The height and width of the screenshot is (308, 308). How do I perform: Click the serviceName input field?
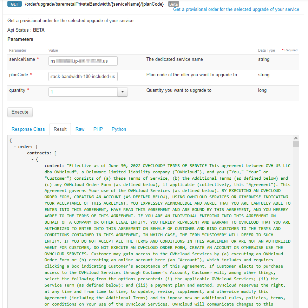83,61
